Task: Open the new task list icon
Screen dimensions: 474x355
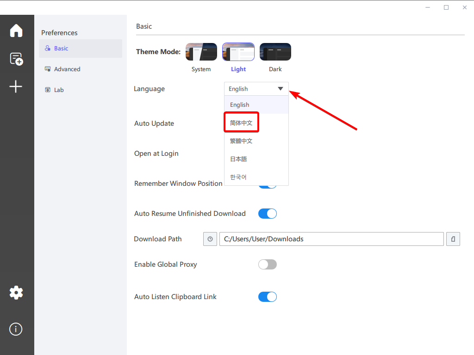Action: click(x=16, y=59)
